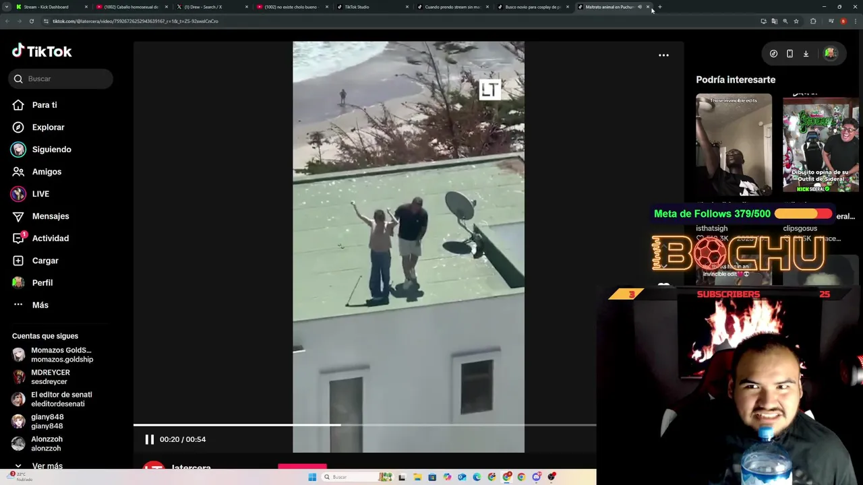
Task: Switch to Drew - Search / X tab
Action: coord(212,7)
